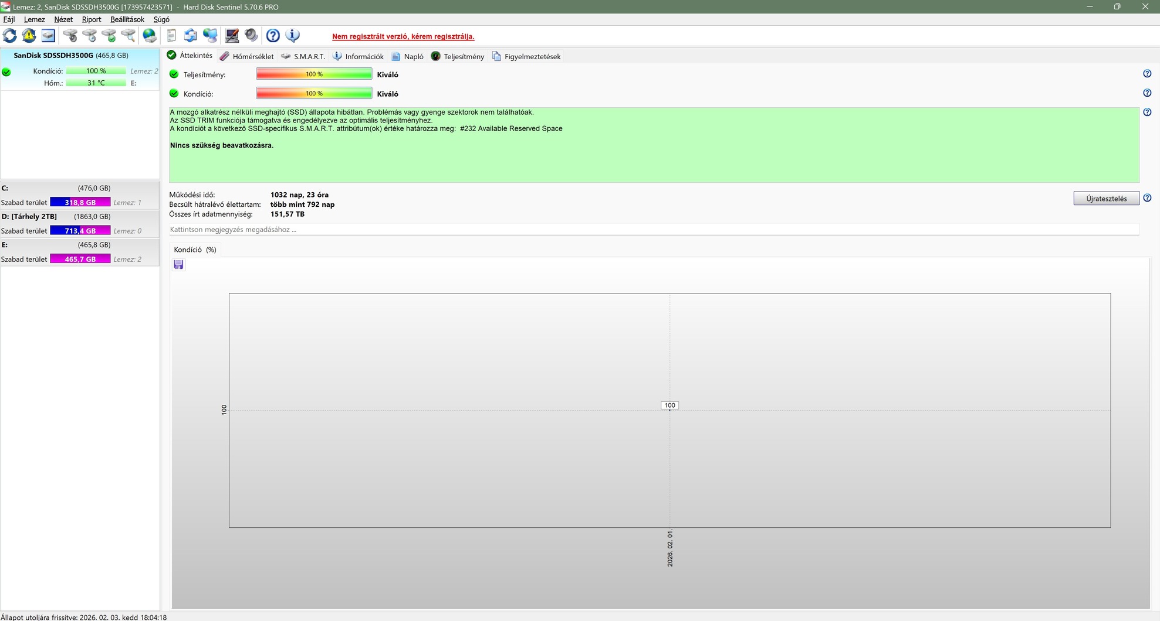Viewport: 1160px width, 621px height.
Task: Click the comment field 'Kattintson megjegyzés megadásához'
Action: [x=654, y=230]
